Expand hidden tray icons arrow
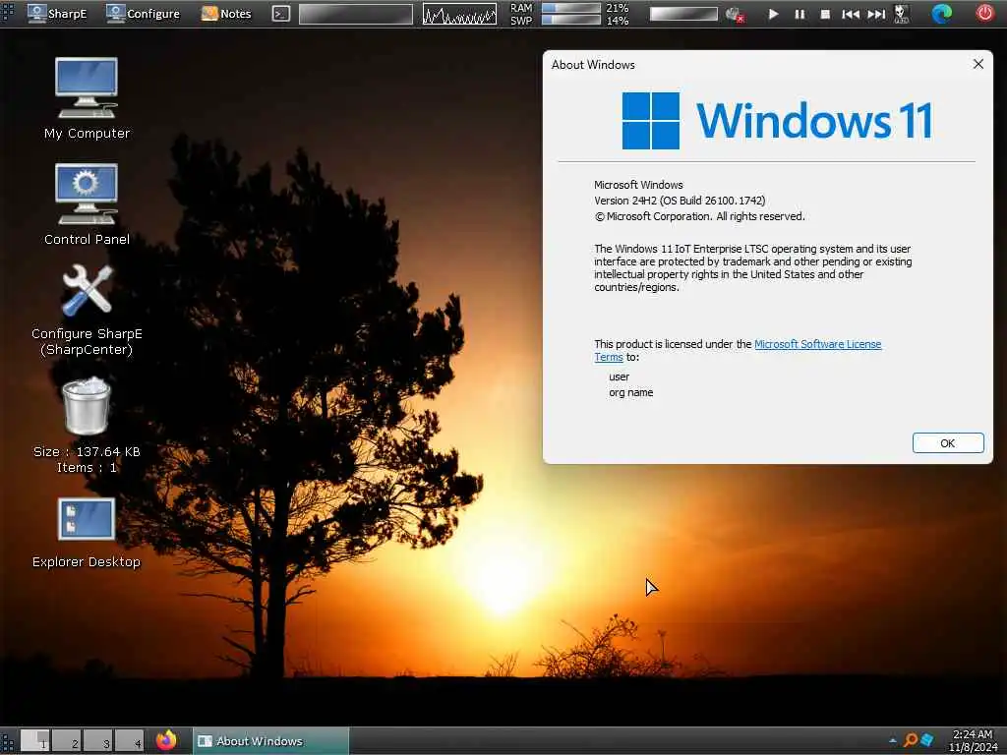 (x=893, y=741)
